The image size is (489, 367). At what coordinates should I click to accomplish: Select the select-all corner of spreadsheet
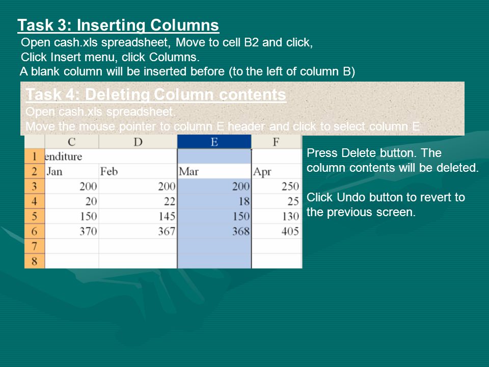tap(35, 142)
